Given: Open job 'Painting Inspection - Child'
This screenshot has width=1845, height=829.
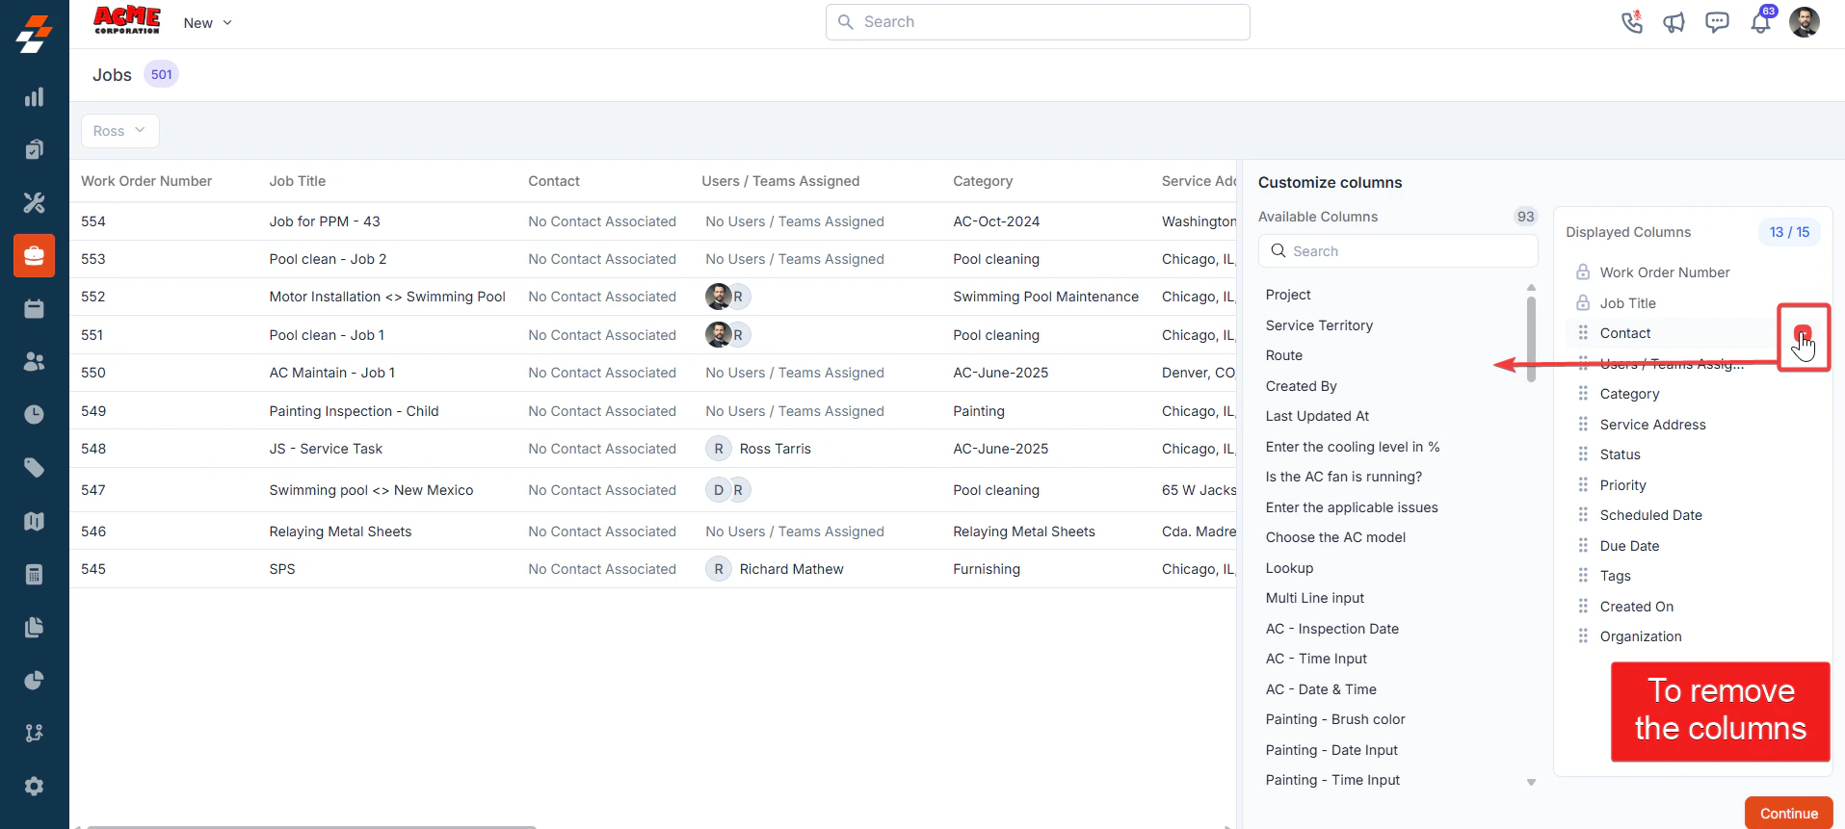Looking at the screenshot, I should tap(354, 411).
